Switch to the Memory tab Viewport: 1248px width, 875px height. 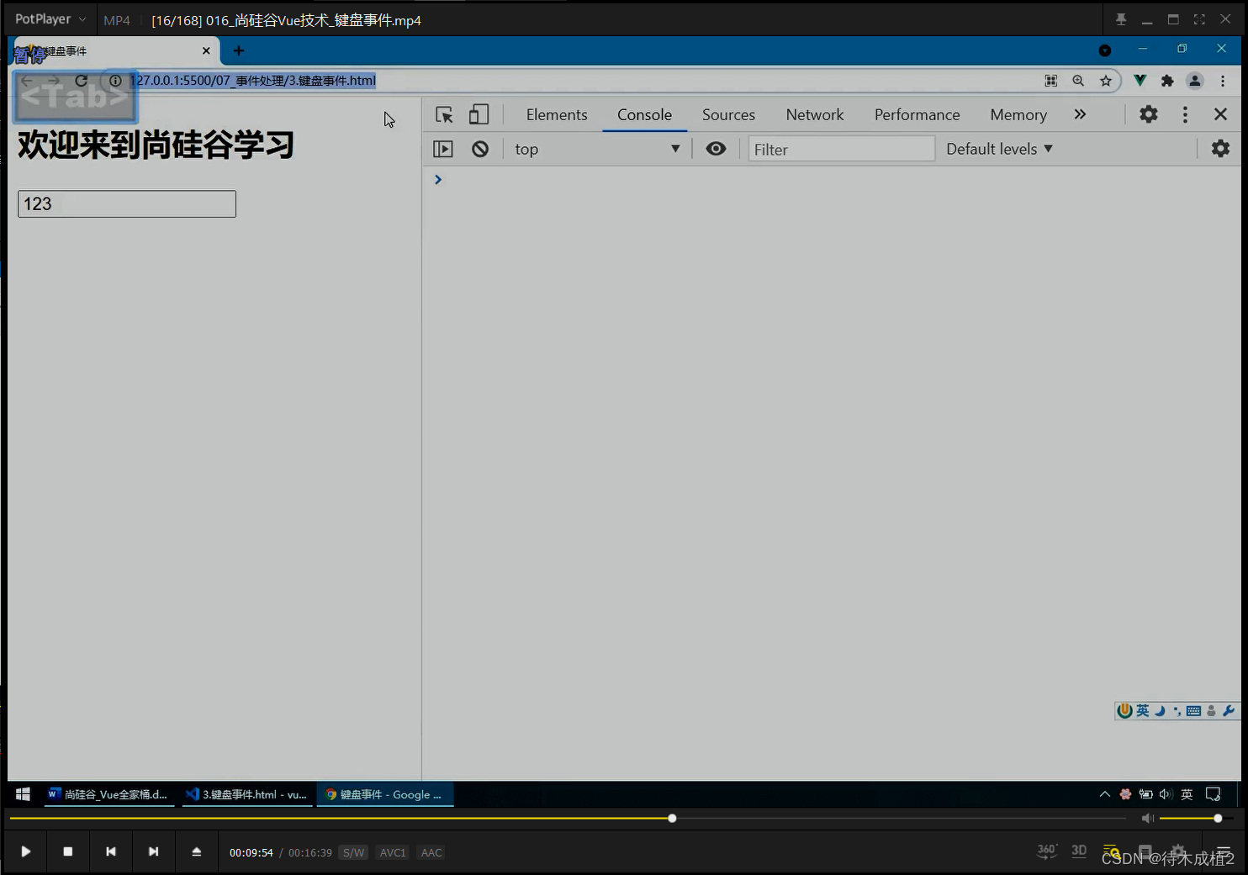1018,114
